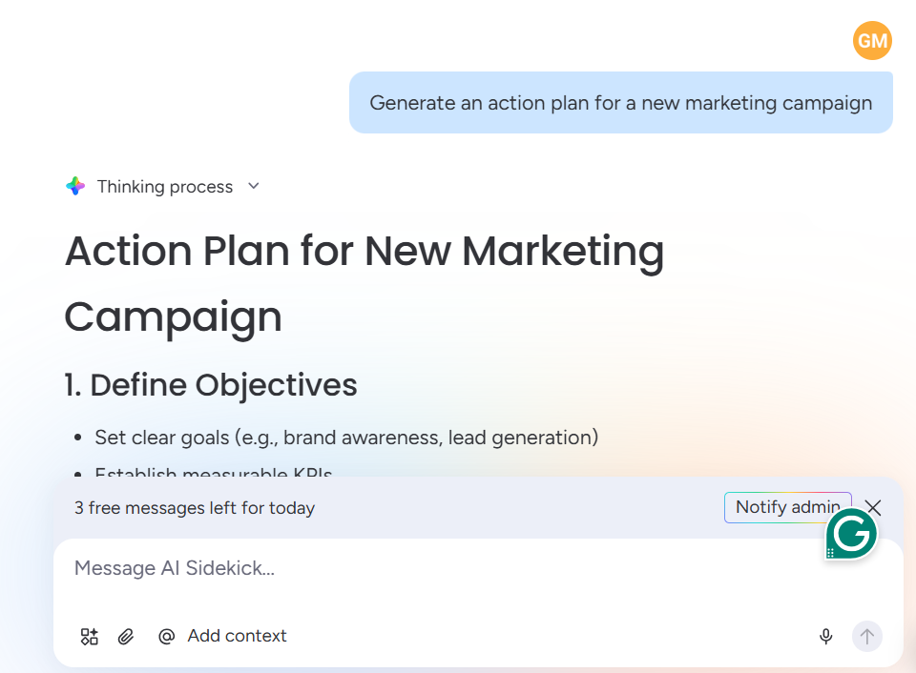Image resolution: width=916 pixels, height=673 pixels.
Task: Select the Define Objectives section heading
Action: pyautogui.click(x=211, y=385)
